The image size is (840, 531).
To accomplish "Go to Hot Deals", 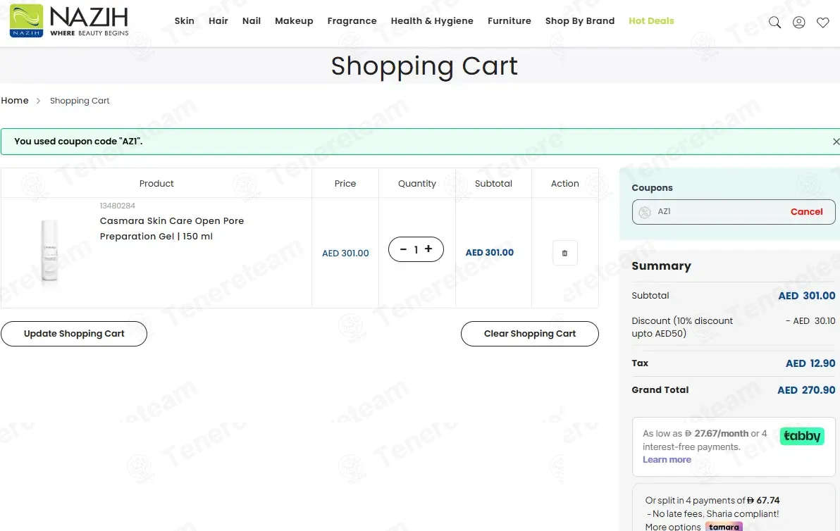I will 651,21.
